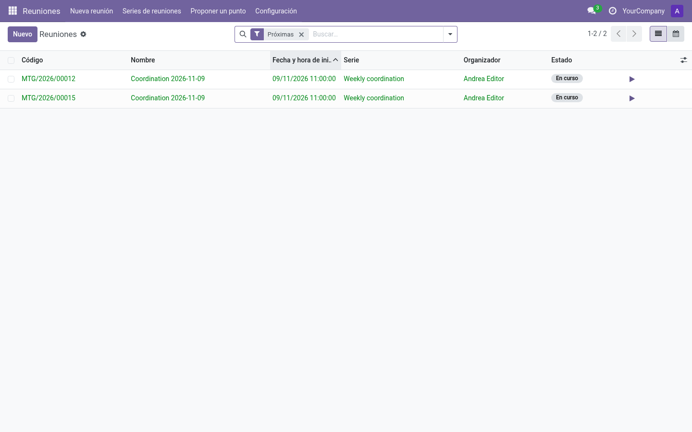Select all rows checkbox in header
Image resolution: width=692 pixels, height=432 pixels.
[x=11, y=60]
